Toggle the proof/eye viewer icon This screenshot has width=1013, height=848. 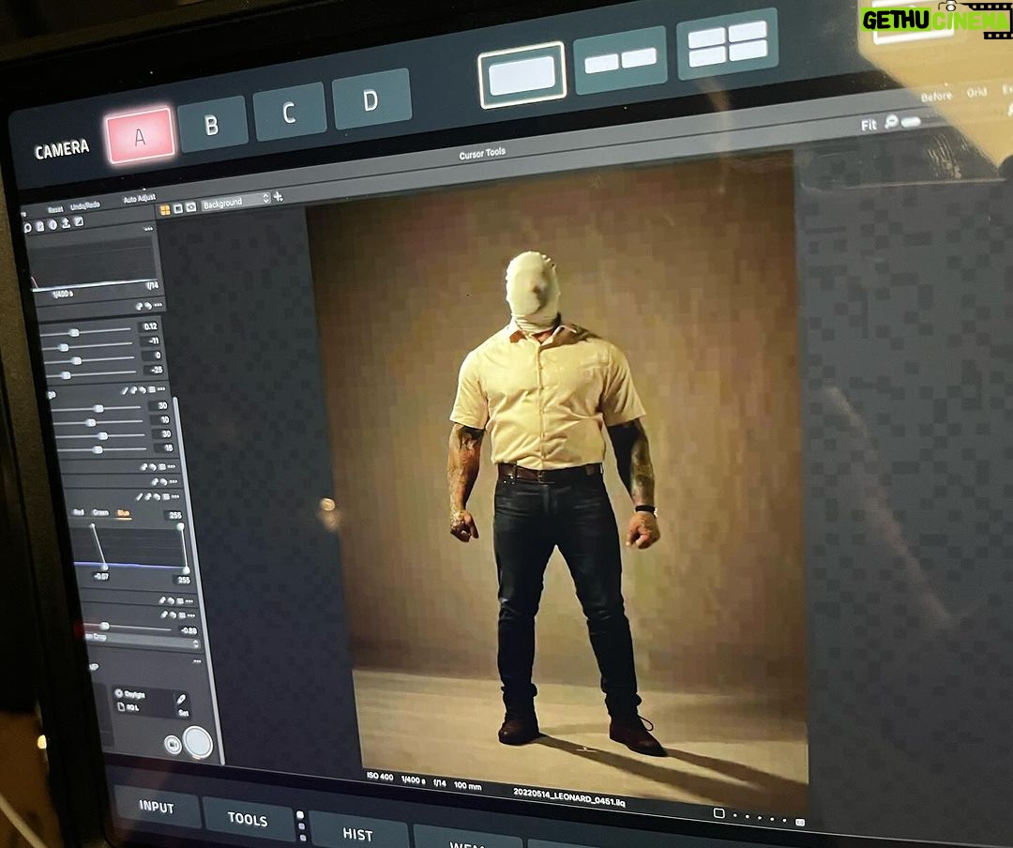click(190, 206)
